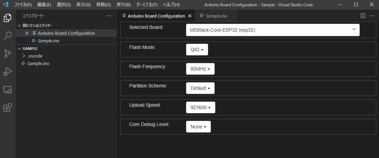379x158 pixels.
Task: Open the ファイル(F) menu
Action: tap(23, 5)
